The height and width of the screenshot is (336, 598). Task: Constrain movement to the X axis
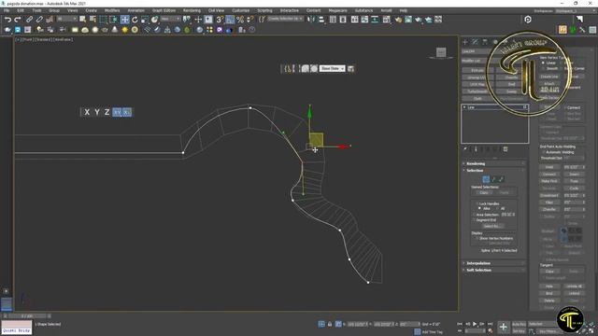[87, 112]
